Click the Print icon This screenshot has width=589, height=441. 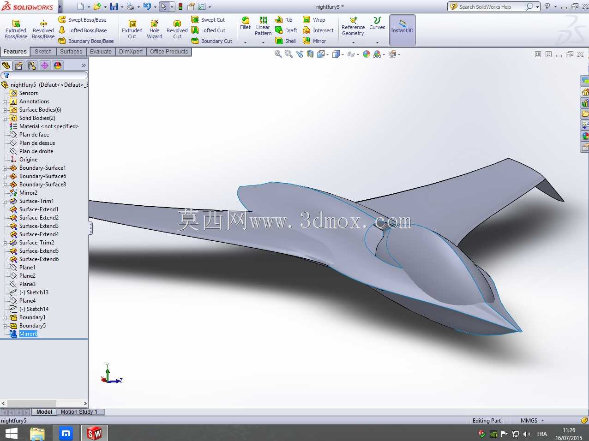[x=130, y=6]
